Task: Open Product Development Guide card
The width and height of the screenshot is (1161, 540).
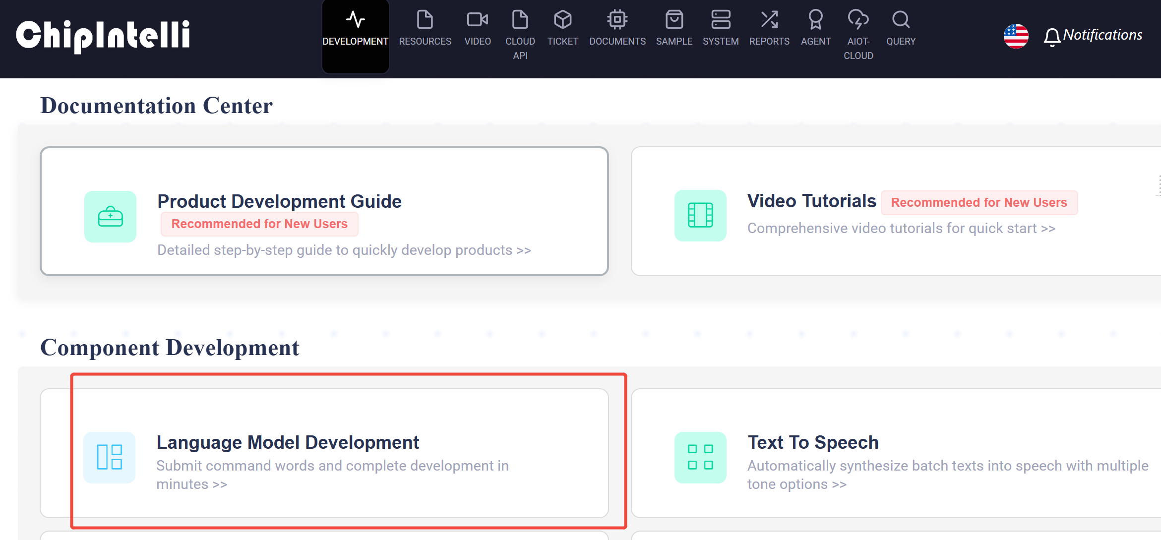Action: pyautogui.click(x=279, y=202)
